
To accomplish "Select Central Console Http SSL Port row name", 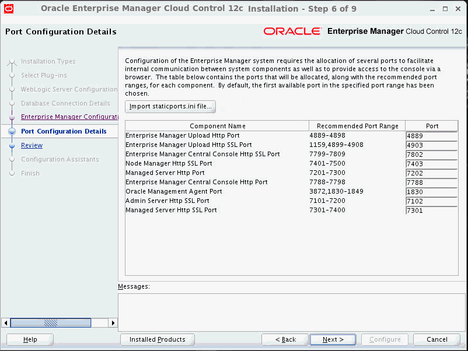I will tap(202, 154).
